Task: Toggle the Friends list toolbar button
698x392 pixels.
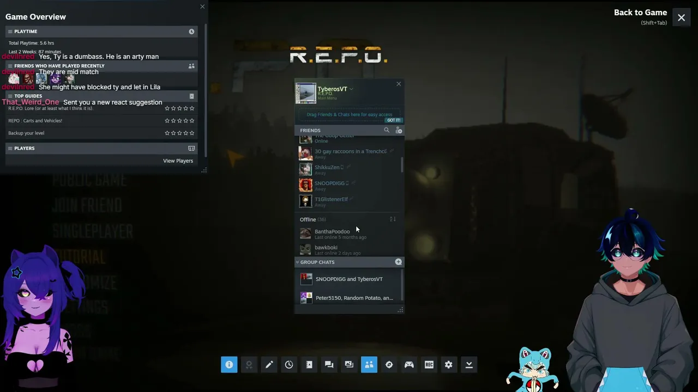Action: (369, 365)
